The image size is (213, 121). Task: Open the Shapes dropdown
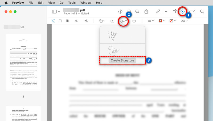point(102,21)
